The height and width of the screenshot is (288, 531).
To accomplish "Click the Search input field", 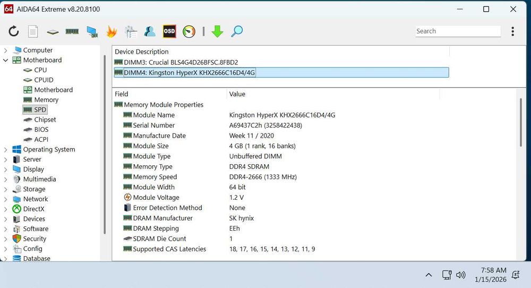I will (458, 31).
